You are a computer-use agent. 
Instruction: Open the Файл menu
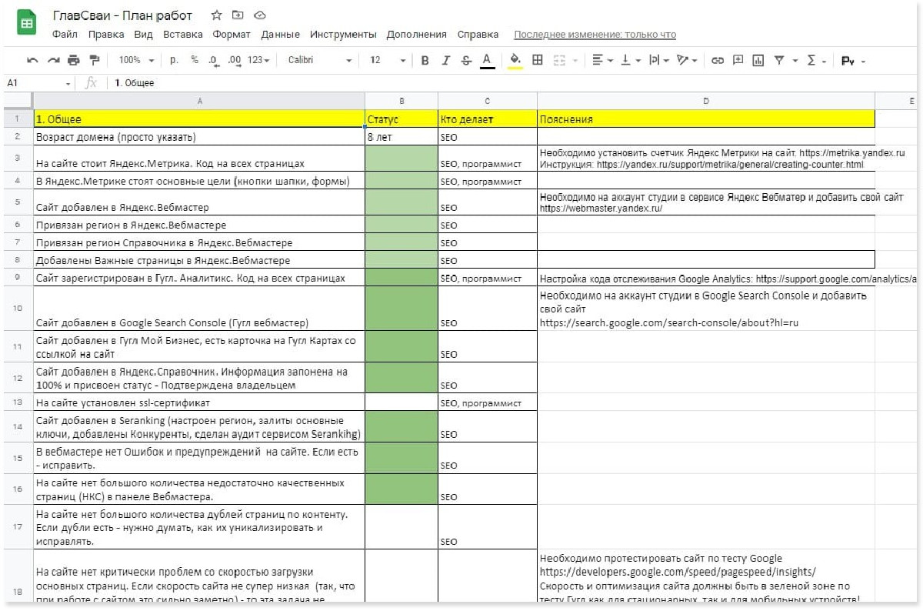pos(65,35)
